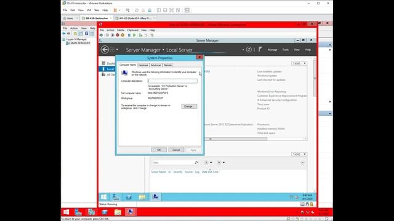Viewport: 394px width, 221px height.
Task: Click the Turn Off icon in VM Connection toolbar
Action: click(113, 36)
